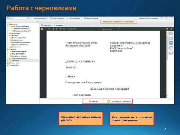Zoom out with the minus icon
180x135 pixels.
96,29
